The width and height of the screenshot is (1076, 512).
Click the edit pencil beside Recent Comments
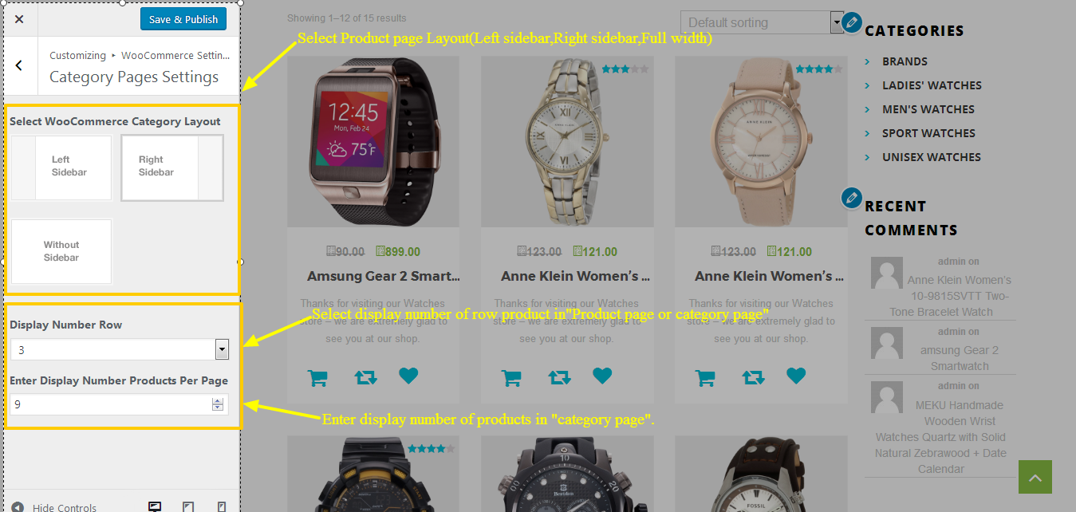tap(852, 198)
